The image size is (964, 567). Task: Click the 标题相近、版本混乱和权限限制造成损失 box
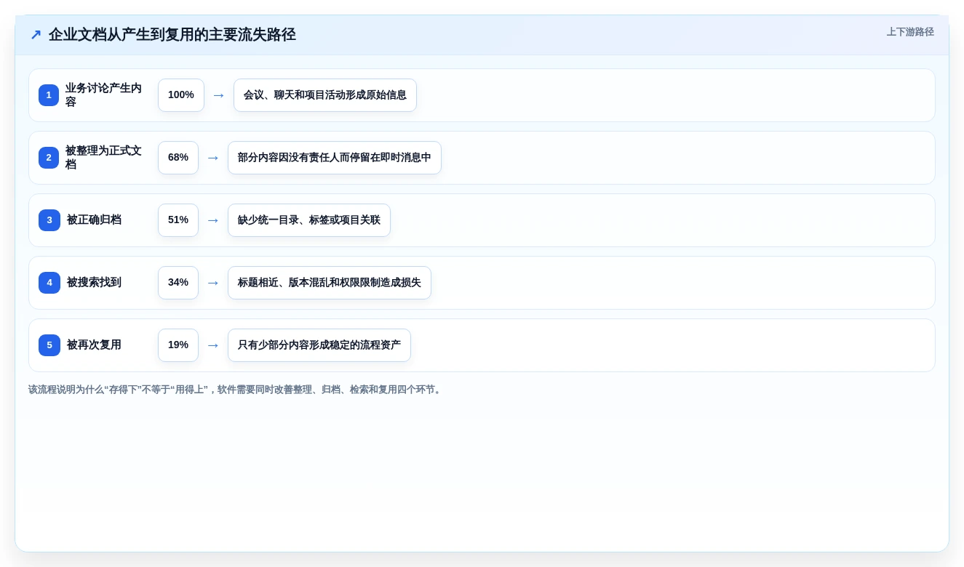pos(330,283)
